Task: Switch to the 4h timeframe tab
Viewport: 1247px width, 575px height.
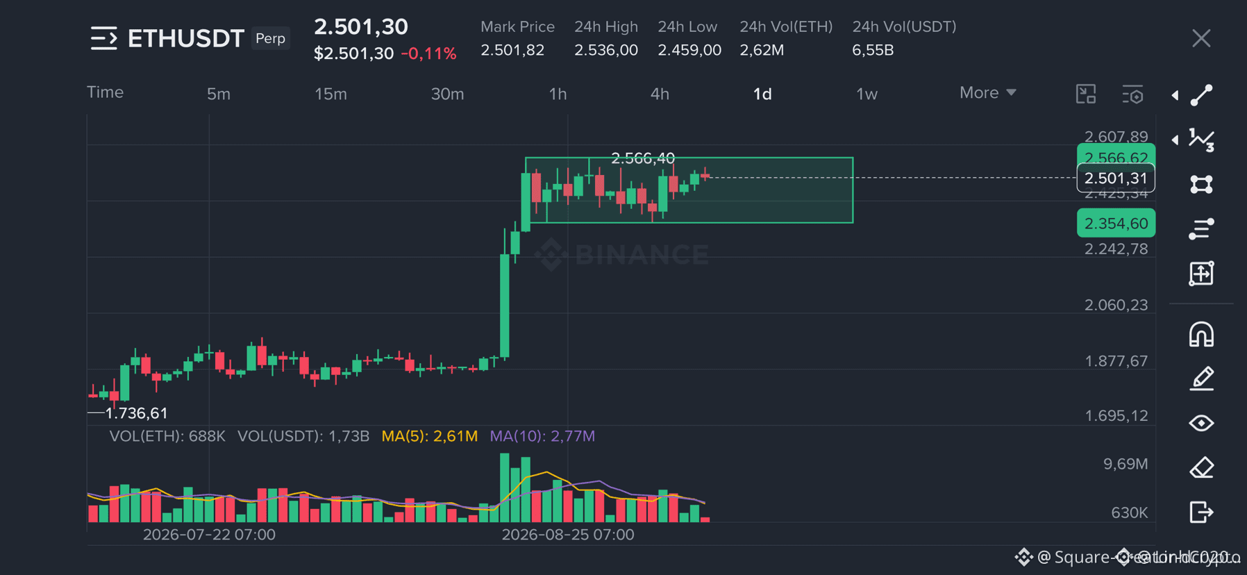Action: [x=660, y=94]
